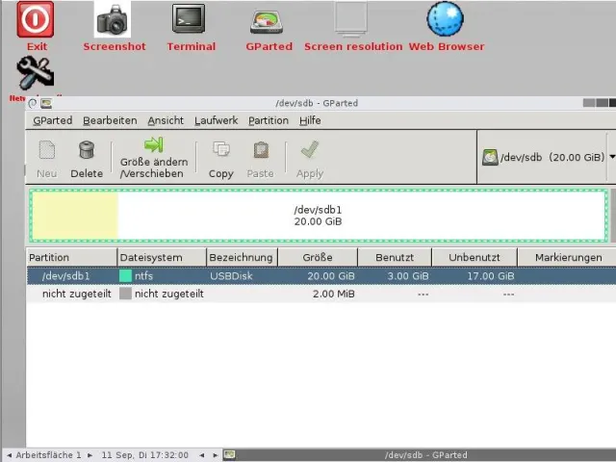Click the Neu new partition icon
This screenshot has height=462, width=616.
click(47, 151)
